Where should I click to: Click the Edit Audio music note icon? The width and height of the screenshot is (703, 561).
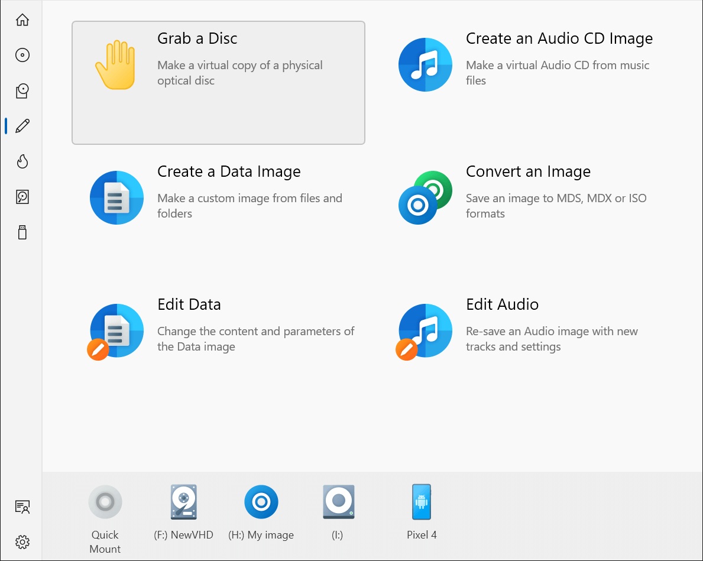coord(424,332)
